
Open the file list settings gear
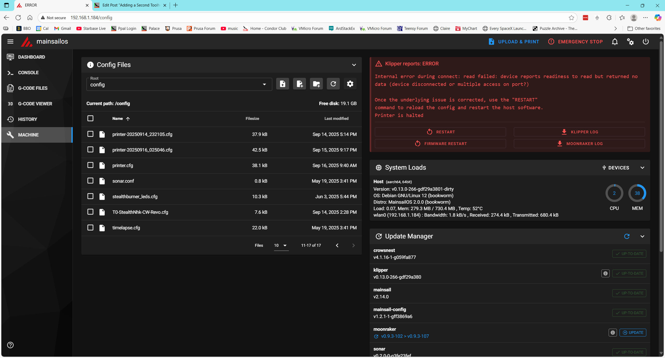(x=350, y=84)
